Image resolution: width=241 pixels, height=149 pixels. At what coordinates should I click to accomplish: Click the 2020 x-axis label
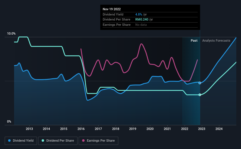tap(150, 129)
